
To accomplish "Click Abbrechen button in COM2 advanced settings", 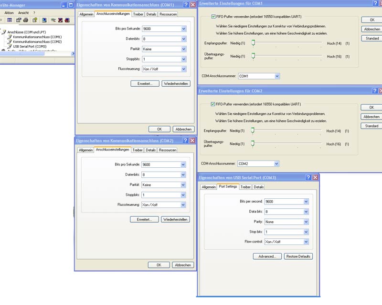I will (371, 117).
